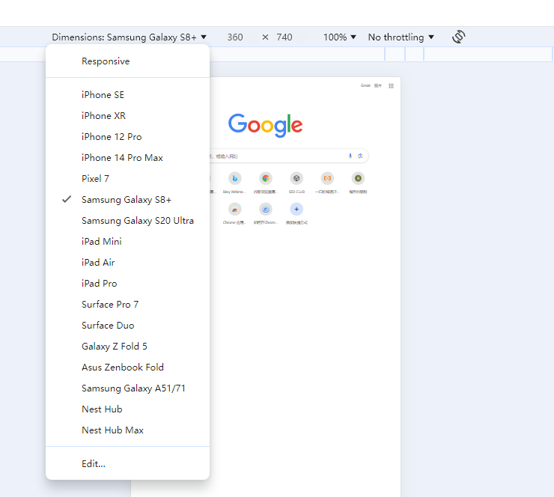
Task: Choose Surface Duo device
Action: 127,326
